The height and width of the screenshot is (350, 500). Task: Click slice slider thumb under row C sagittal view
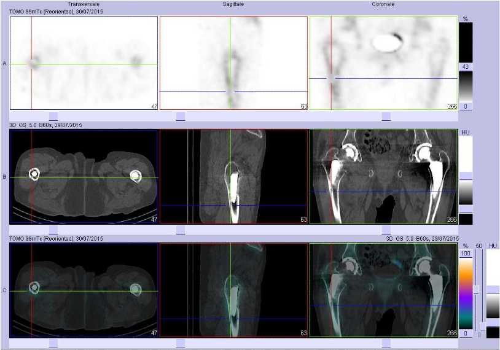point(181,344)
